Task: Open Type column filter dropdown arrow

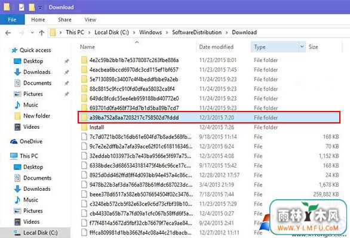Action: 302,47
